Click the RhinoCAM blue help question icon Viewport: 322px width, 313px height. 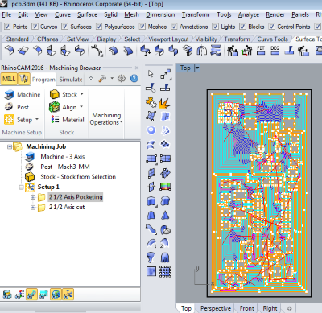pyautogui.click(x=134, y=79)
